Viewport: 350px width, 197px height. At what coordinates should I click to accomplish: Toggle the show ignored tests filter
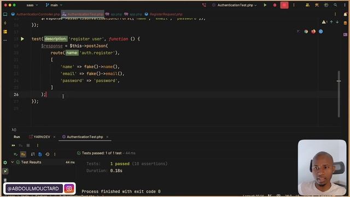[23, 154]
